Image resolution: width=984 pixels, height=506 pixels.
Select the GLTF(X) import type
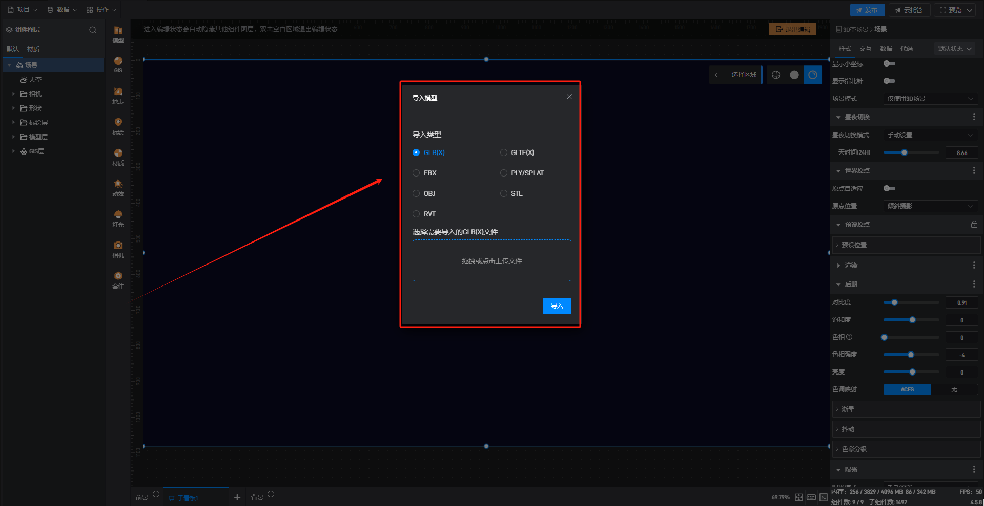[x=517, y=152]
